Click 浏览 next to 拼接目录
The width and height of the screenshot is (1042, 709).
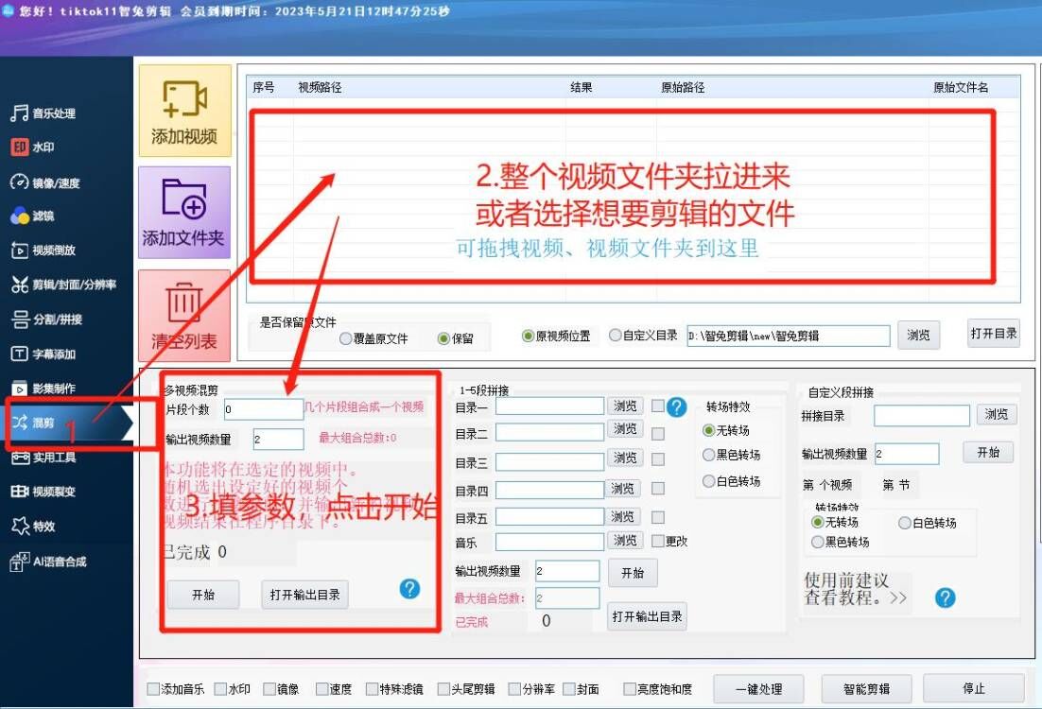tap(996, 415)
